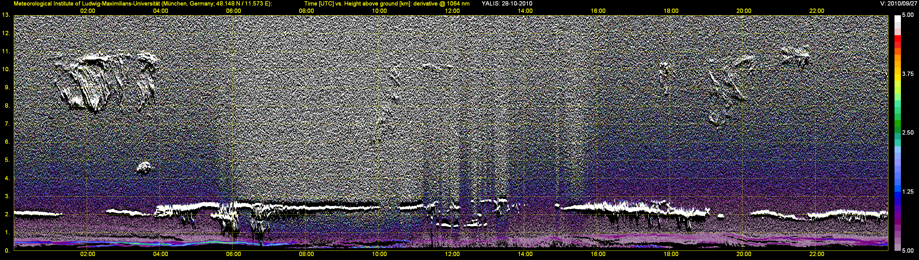Click the Meteorological Institute header text
919x260 pixels.
pos(143,4)
